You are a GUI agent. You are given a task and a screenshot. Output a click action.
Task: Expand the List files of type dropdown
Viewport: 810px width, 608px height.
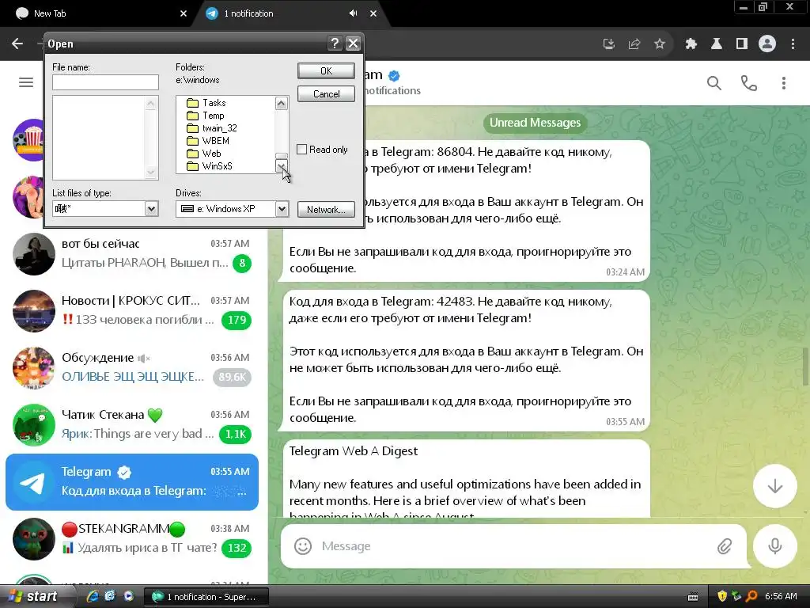pyautogui.click(x=151, y=209)
